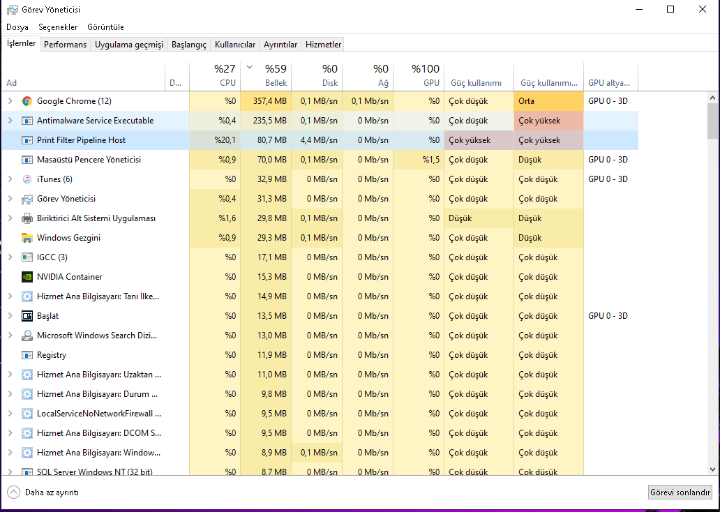Image resolution: width=720 pixels, height=512 pixels.
Task: Click the vertical scrollbar thumb
Action: (x=712, y=121)
